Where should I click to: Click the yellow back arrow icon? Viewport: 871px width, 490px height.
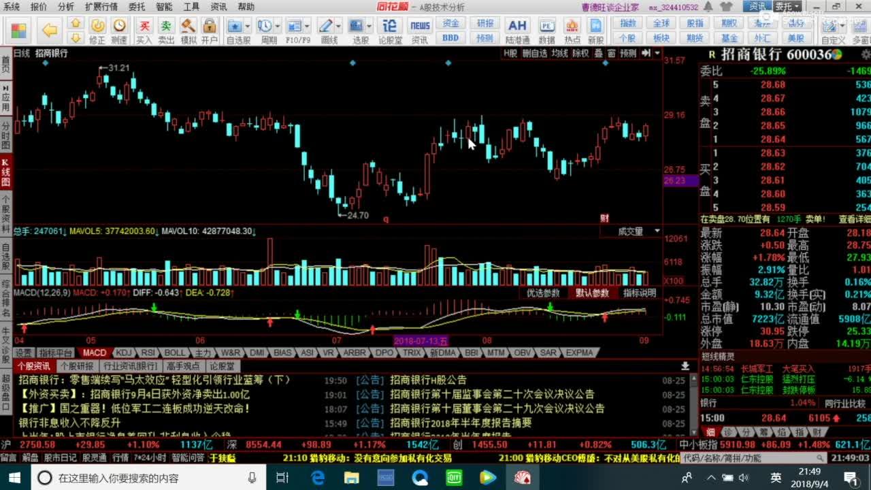[x=49, y=31]
